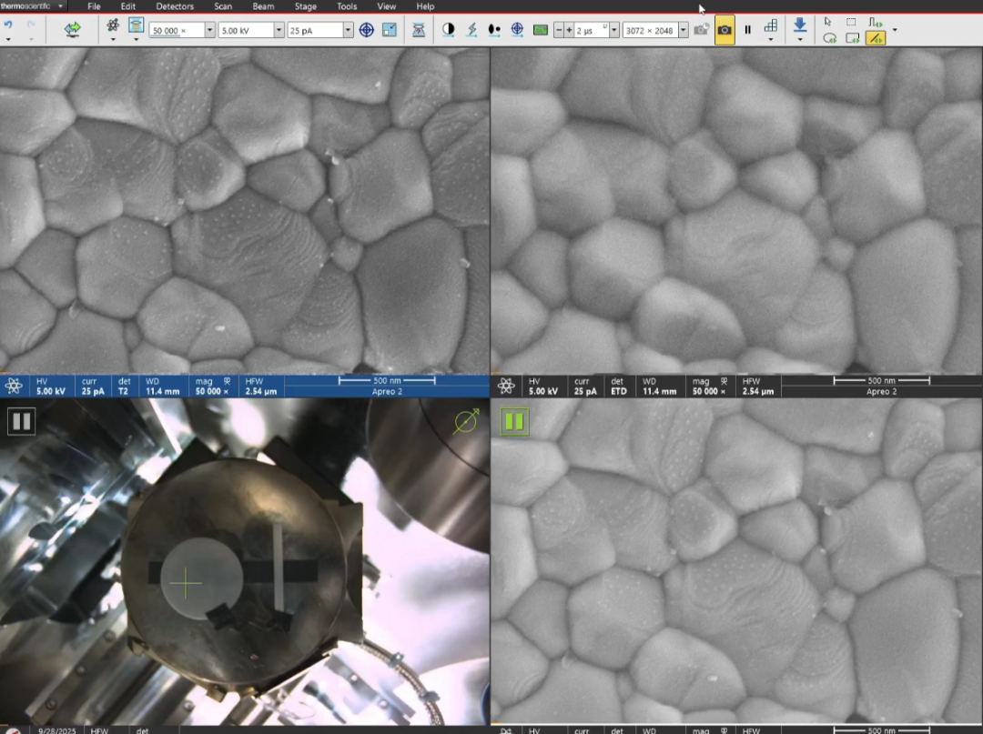Open the beam current 25 pA dropdown

click(348, 30)
